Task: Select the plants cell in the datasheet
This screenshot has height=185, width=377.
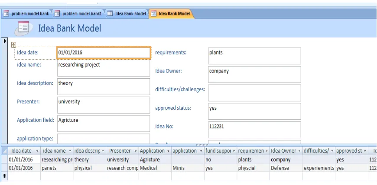Action: (253, 159)
